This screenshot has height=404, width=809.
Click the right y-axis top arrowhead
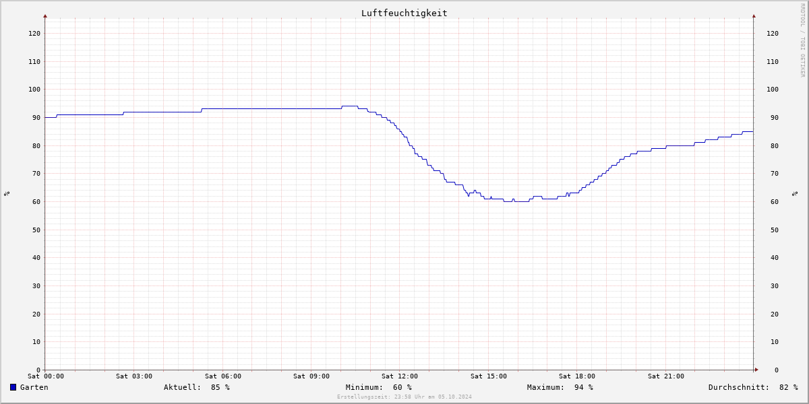[754, 15]
